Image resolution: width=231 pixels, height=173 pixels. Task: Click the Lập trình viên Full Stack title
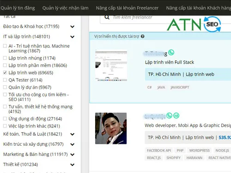coord(170,62)
